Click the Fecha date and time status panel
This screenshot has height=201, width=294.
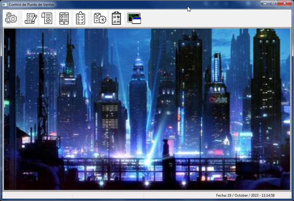pyautogui.click(x=245, y=195)
